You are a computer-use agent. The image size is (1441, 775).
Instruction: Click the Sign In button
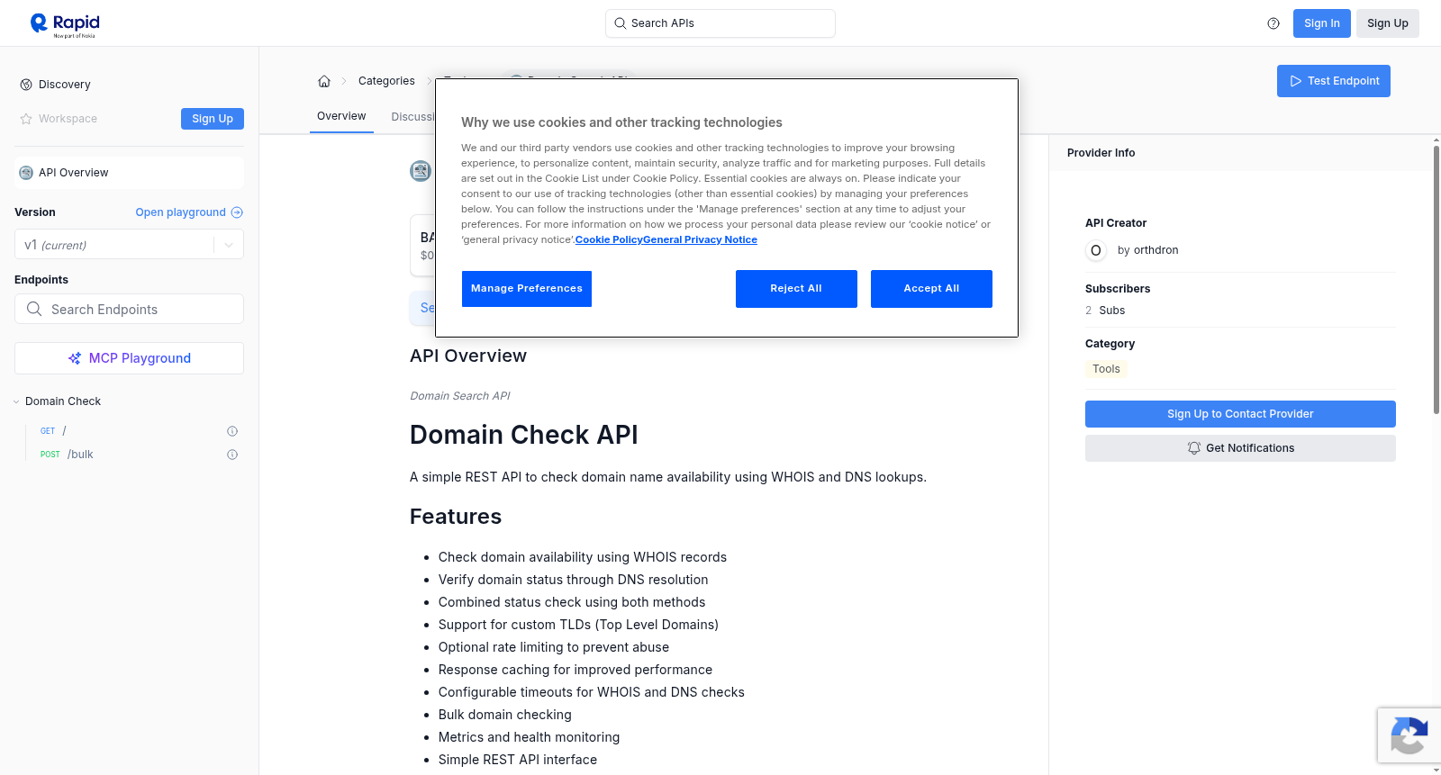[x=1321, y=23]
